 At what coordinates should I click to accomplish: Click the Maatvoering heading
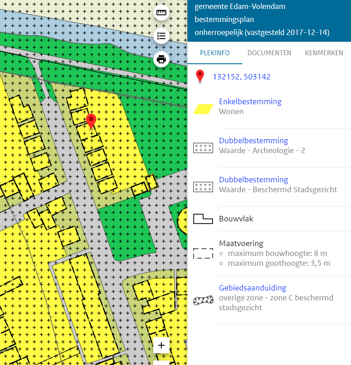click(x=241, y=243)
